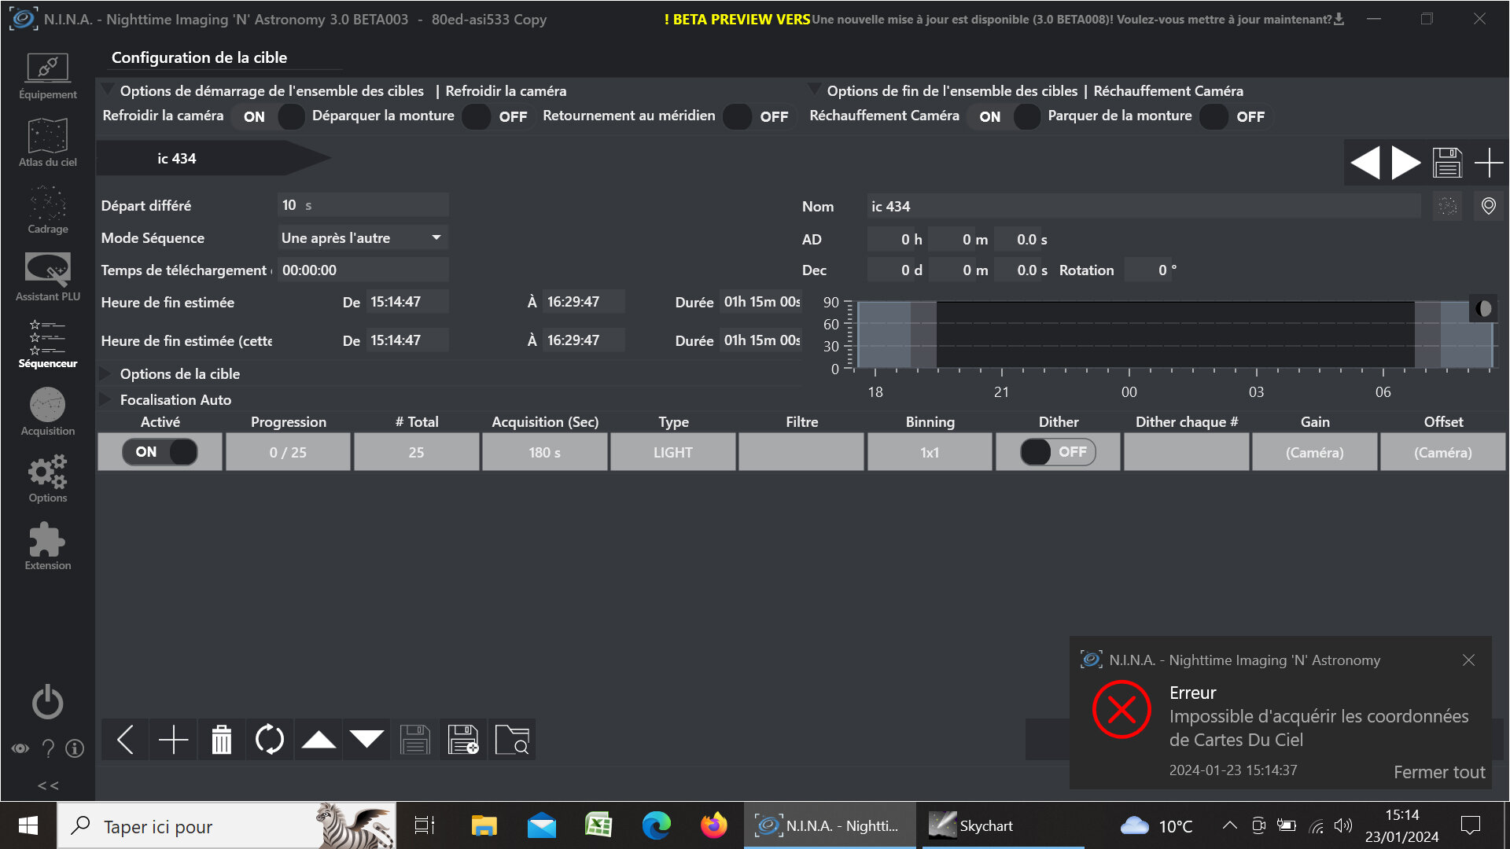
Task: Click the reset progression circular arrows icon
Action: [270, 740]
